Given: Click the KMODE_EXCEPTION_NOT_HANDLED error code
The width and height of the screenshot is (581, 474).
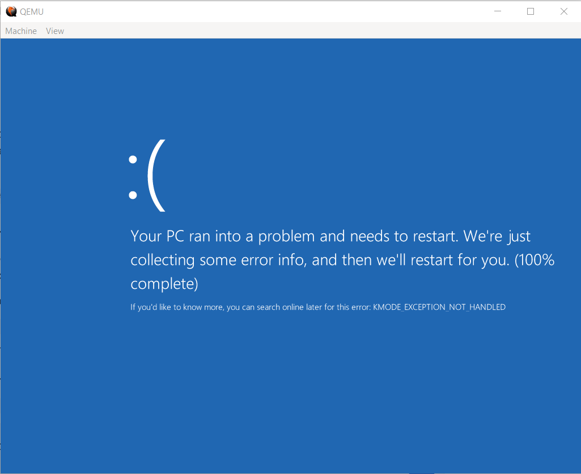Looking at the screenshot, I should click(439, 307).
